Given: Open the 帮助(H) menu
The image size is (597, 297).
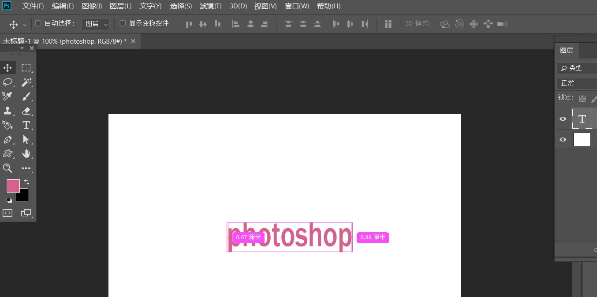Looking at the screenshot, I should [328, 6].
